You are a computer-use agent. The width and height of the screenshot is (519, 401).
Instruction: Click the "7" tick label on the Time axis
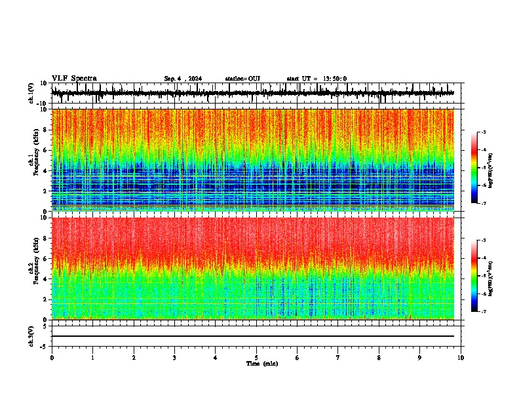click(338, 358)
